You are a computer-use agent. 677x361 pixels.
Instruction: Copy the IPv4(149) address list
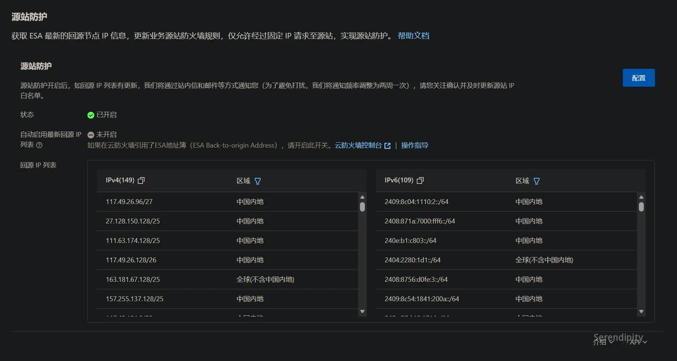141,180
